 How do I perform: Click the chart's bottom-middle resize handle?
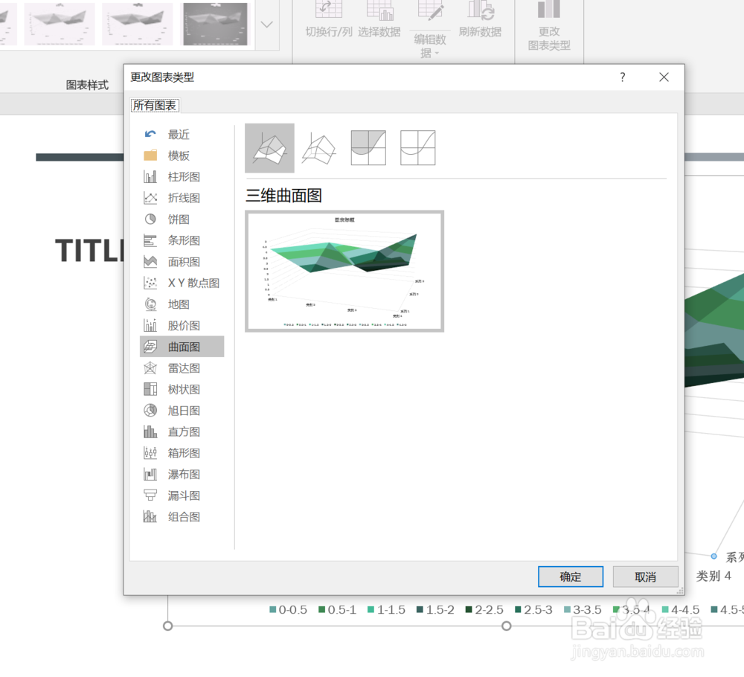(x=506, y=626)
